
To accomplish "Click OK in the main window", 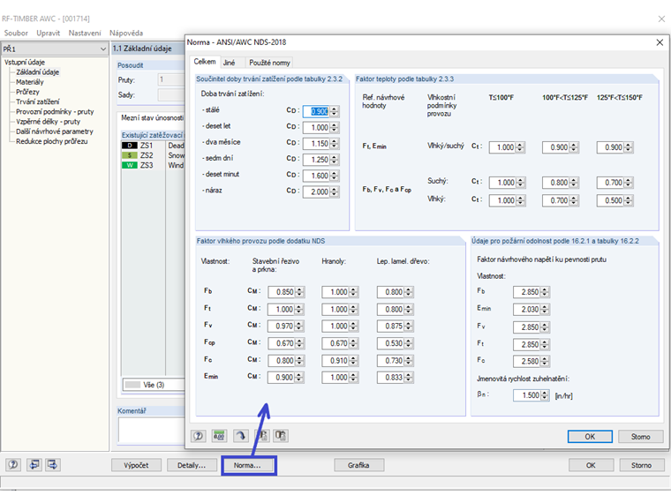I will point(591,465).
